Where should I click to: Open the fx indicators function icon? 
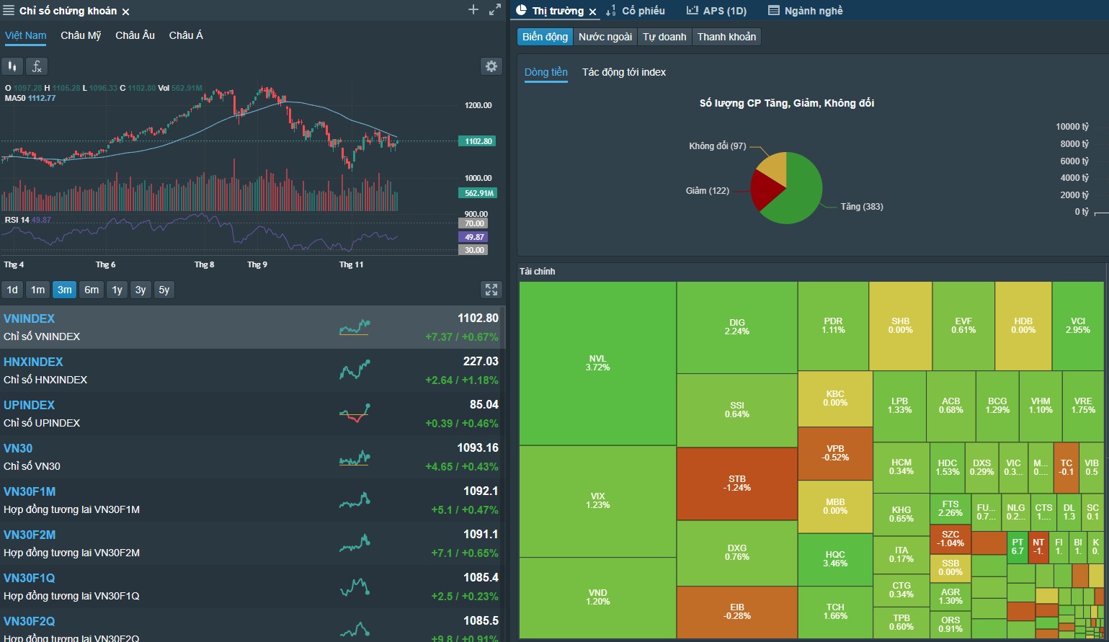(37, 66)
